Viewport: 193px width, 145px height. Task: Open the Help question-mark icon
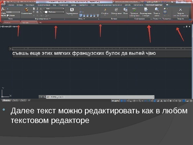point(172,2)
